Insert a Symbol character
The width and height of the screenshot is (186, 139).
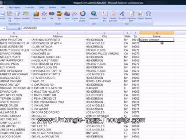click(x=148, y=15)
